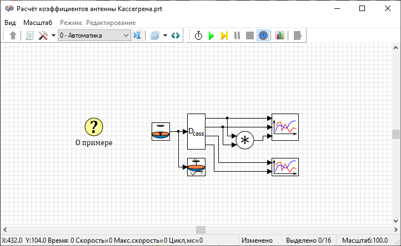Expand the arrow next to the tools icon
Image resolution: width=401 pixels, height=246 pixels.
point(53,35)
